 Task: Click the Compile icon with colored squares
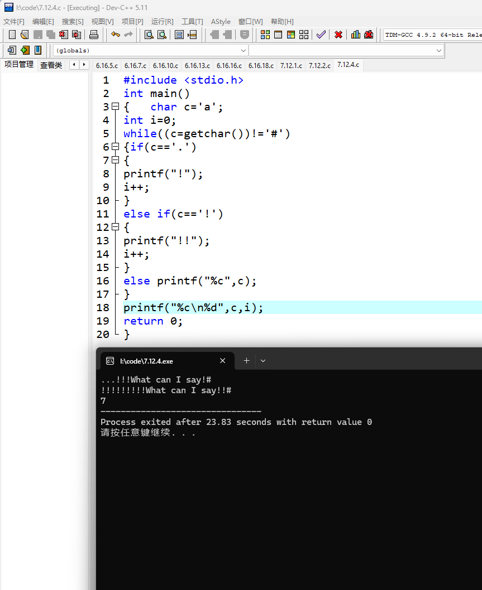[x=265, y=35]
